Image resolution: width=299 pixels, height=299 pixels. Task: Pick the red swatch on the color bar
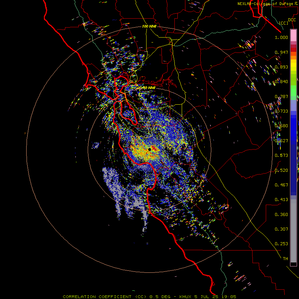tap(293, 50)
